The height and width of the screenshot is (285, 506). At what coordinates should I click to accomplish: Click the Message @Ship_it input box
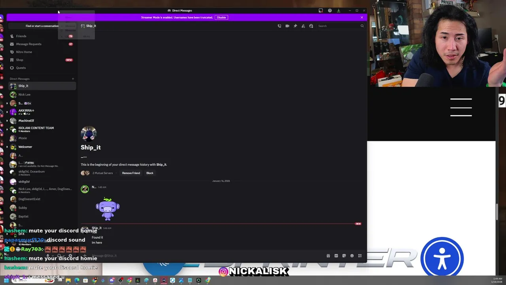click(x=206, y=256)
